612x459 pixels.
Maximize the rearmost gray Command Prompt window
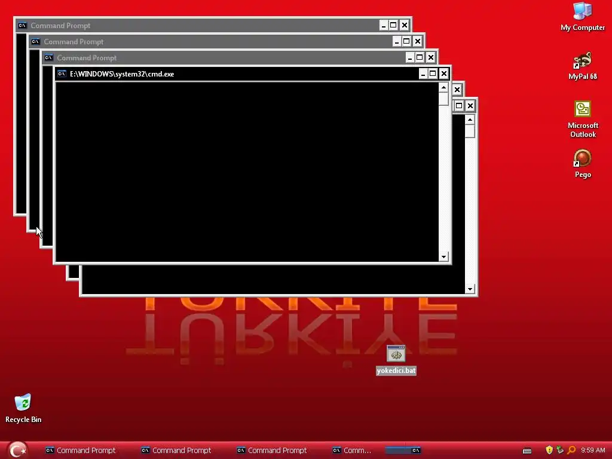[x=393, y=25]
